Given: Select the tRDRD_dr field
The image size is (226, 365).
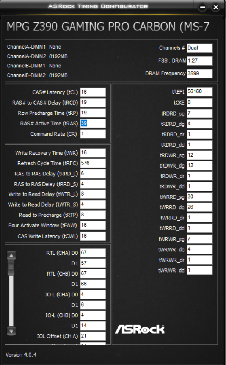Looking at the screenshot, I should point(200,135).
